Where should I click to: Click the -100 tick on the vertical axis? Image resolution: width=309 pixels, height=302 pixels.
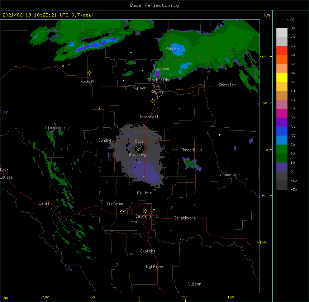262,242
